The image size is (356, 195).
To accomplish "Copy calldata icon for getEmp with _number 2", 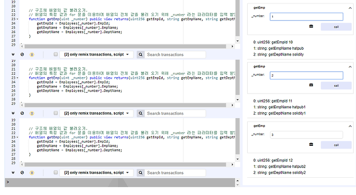I will point(311,85).
